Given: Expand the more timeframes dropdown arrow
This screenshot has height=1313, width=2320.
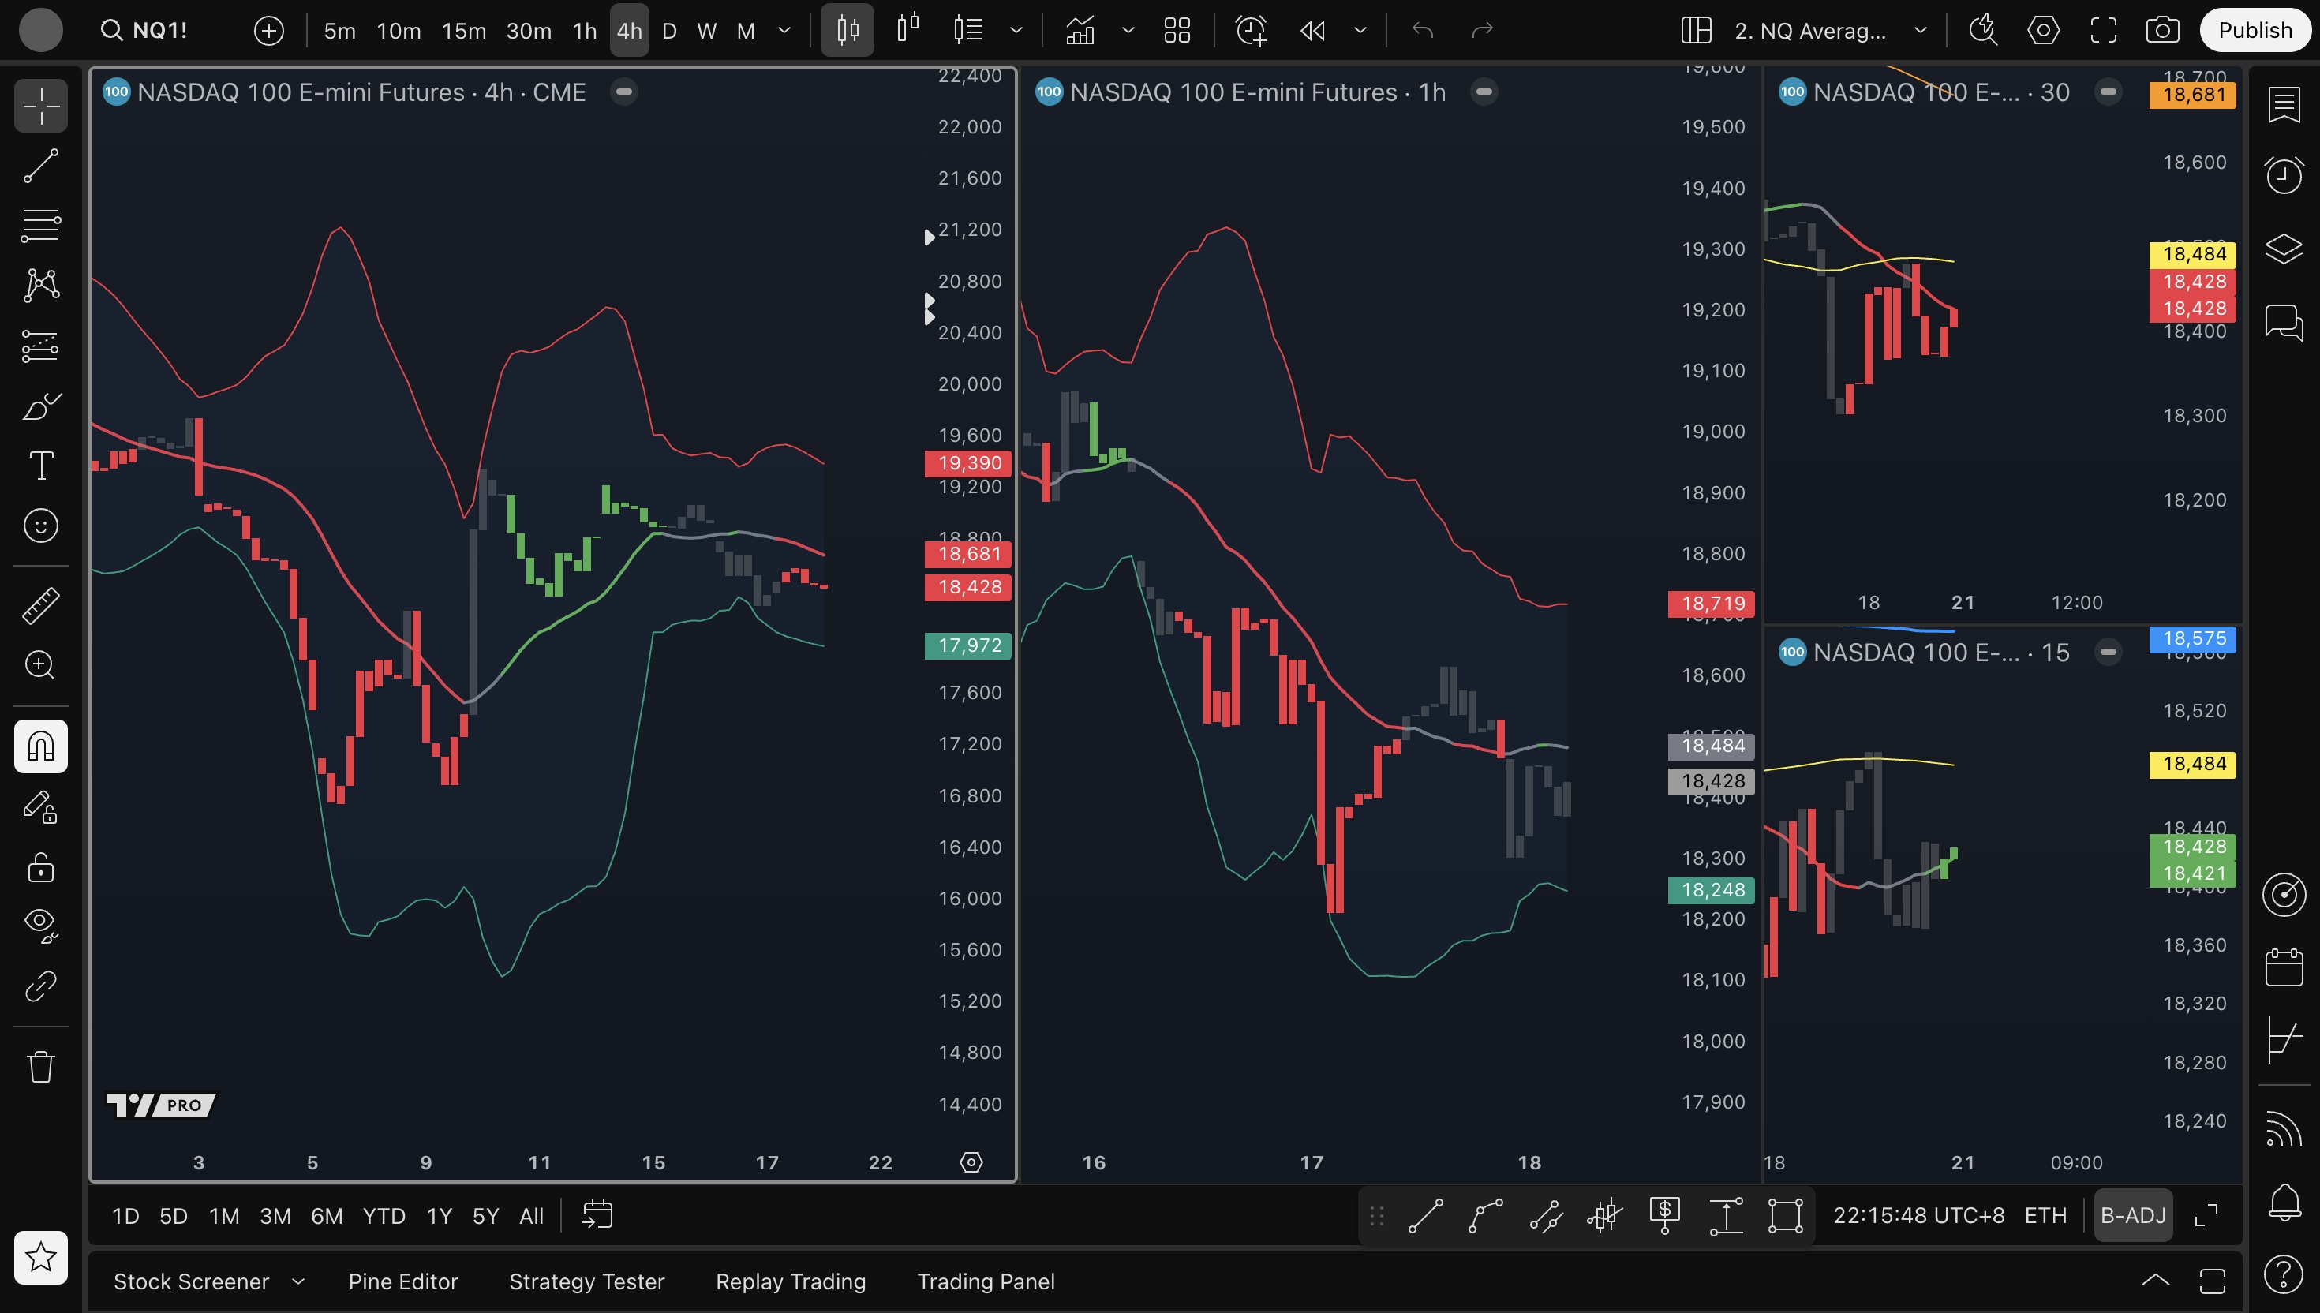Looking at the screenshot, I should [784, 31].
